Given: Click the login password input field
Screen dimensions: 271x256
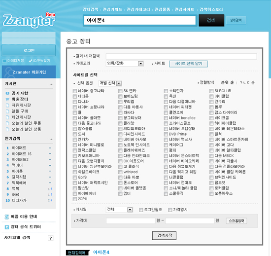Looking at the screenshot, I should pos(29,41).
